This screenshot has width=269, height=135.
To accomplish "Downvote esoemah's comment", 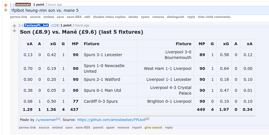I will pos(6,10).
